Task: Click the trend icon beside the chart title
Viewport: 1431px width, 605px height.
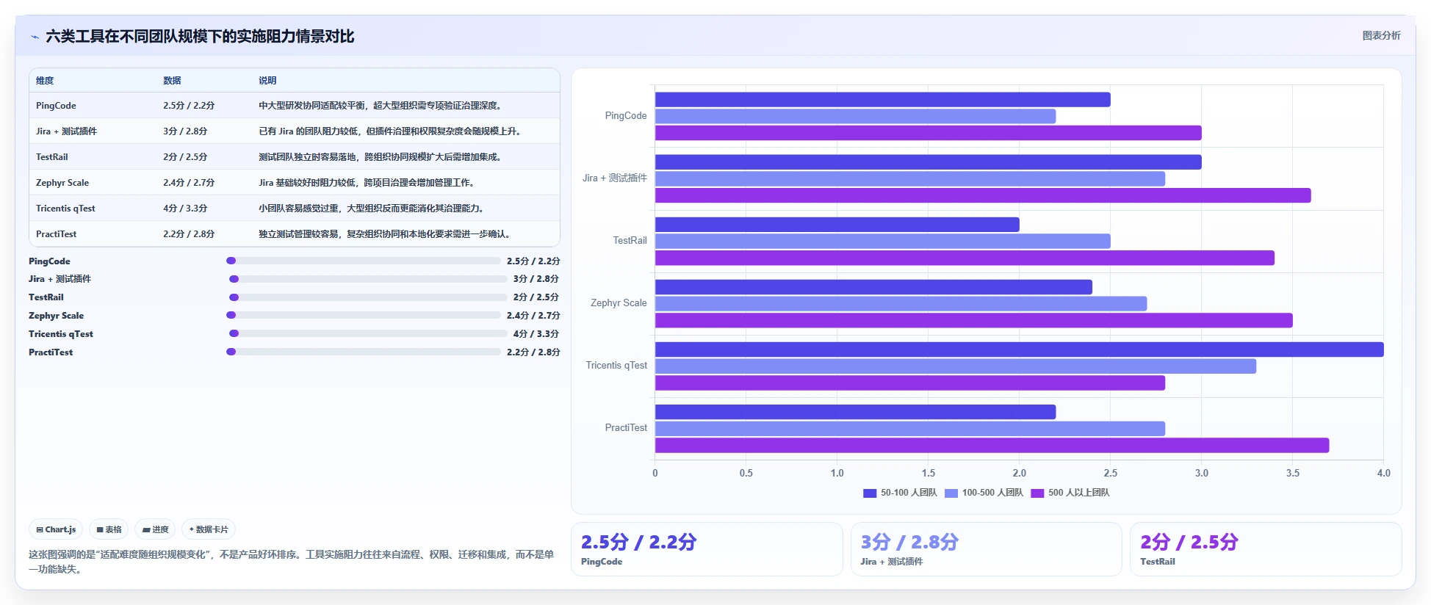Action: pyautogui.click(x=35, y=37)
